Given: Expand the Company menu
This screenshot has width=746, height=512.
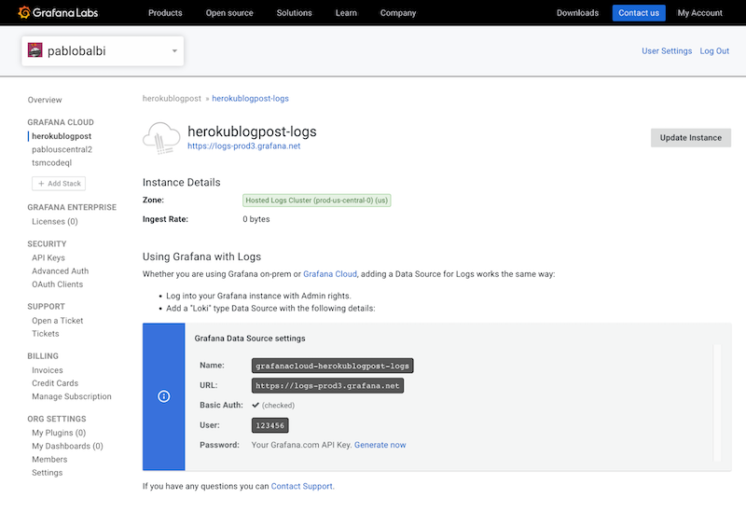Looking at the screenshot, I should [398, 13].
